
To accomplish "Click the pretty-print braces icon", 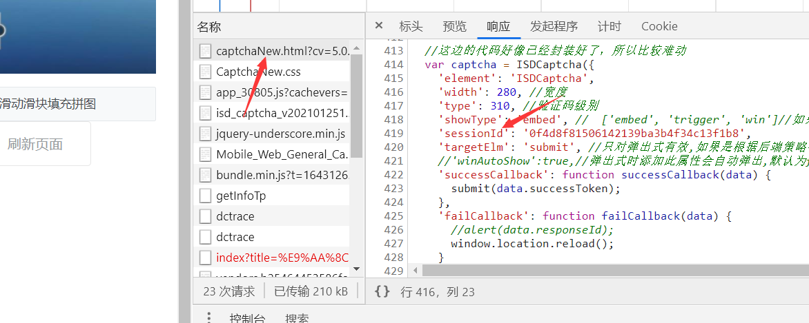I will tap(382, 291).
